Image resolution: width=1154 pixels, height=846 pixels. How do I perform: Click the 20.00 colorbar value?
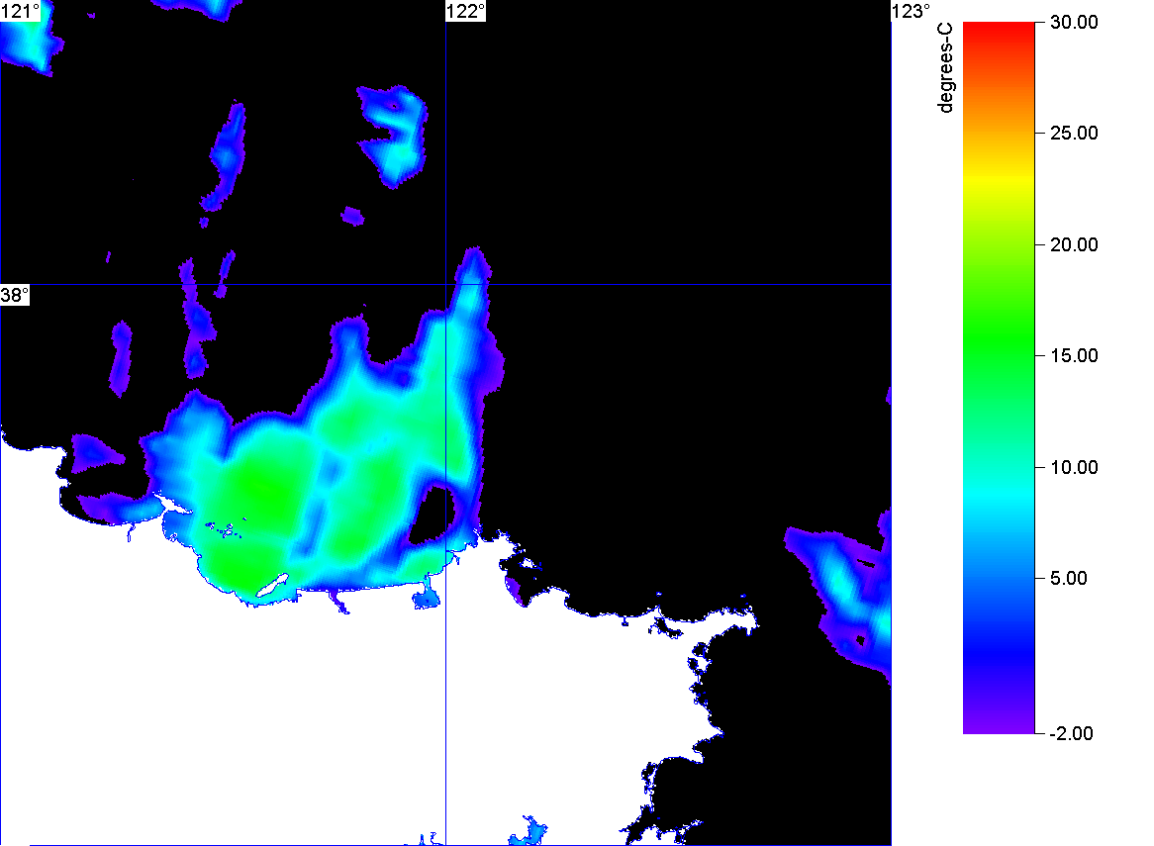point(1074,245)
